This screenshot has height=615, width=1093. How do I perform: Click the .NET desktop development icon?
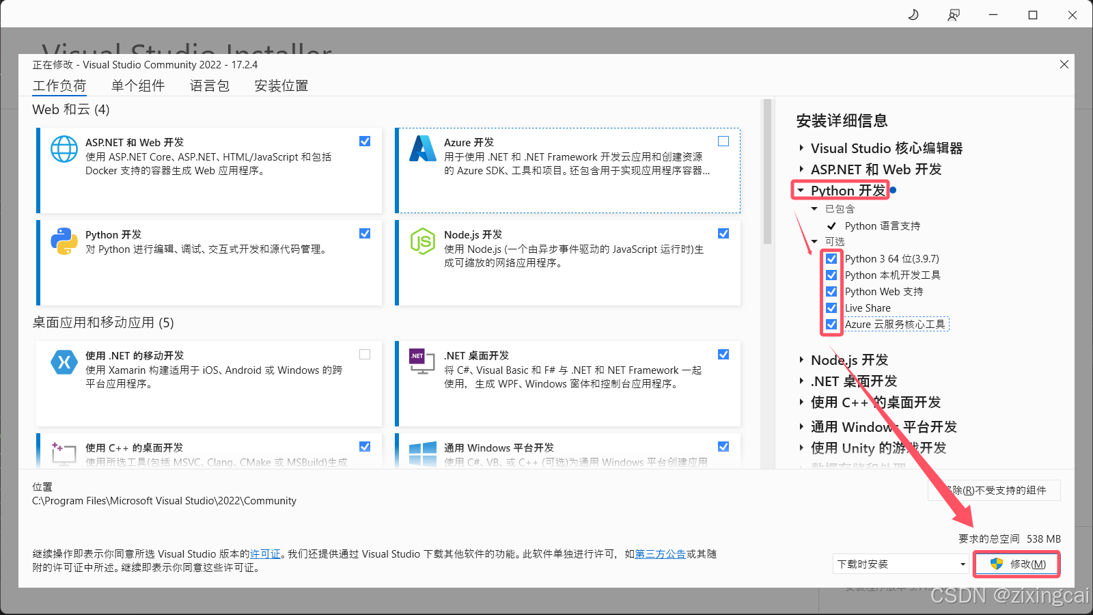click(422, 361)
